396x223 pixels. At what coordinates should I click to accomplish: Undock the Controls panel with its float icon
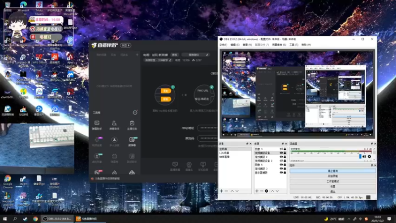point(372,166)
